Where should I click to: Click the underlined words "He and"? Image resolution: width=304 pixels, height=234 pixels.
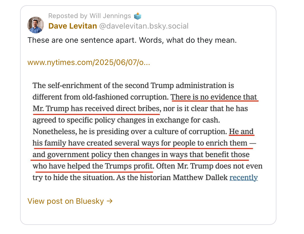(x=241, y=132)
